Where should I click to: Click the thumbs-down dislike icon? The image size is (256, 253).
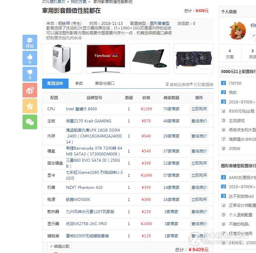30,74
